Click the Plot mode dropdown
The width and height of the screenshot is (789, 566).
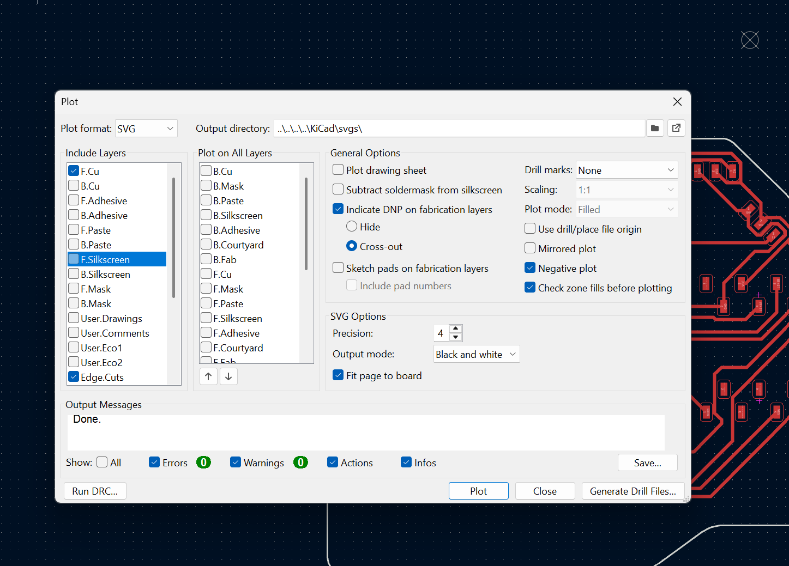coord(627,209)
